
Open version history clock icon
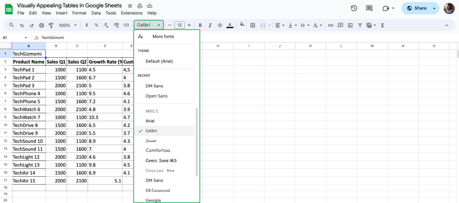[354, 8]
